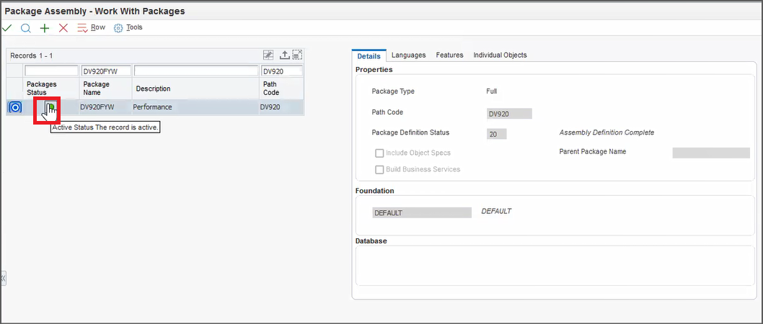Screen dimensions: 763x324
Task: Click the Description filter field
Action: (x=196, y=71)
